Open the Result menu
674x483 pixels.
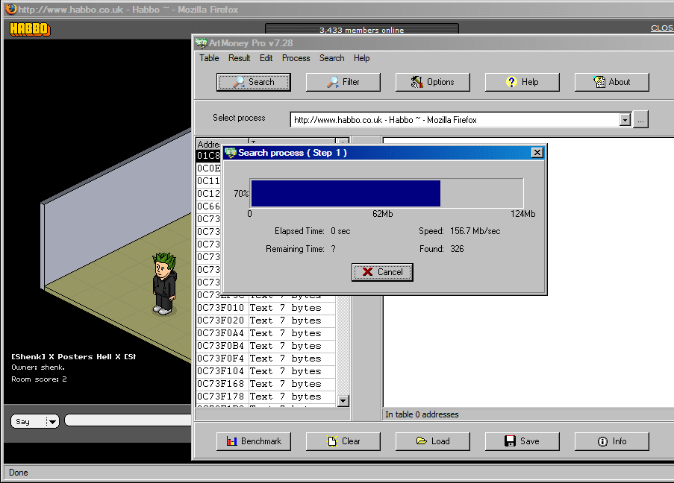(x=240, y=58)
